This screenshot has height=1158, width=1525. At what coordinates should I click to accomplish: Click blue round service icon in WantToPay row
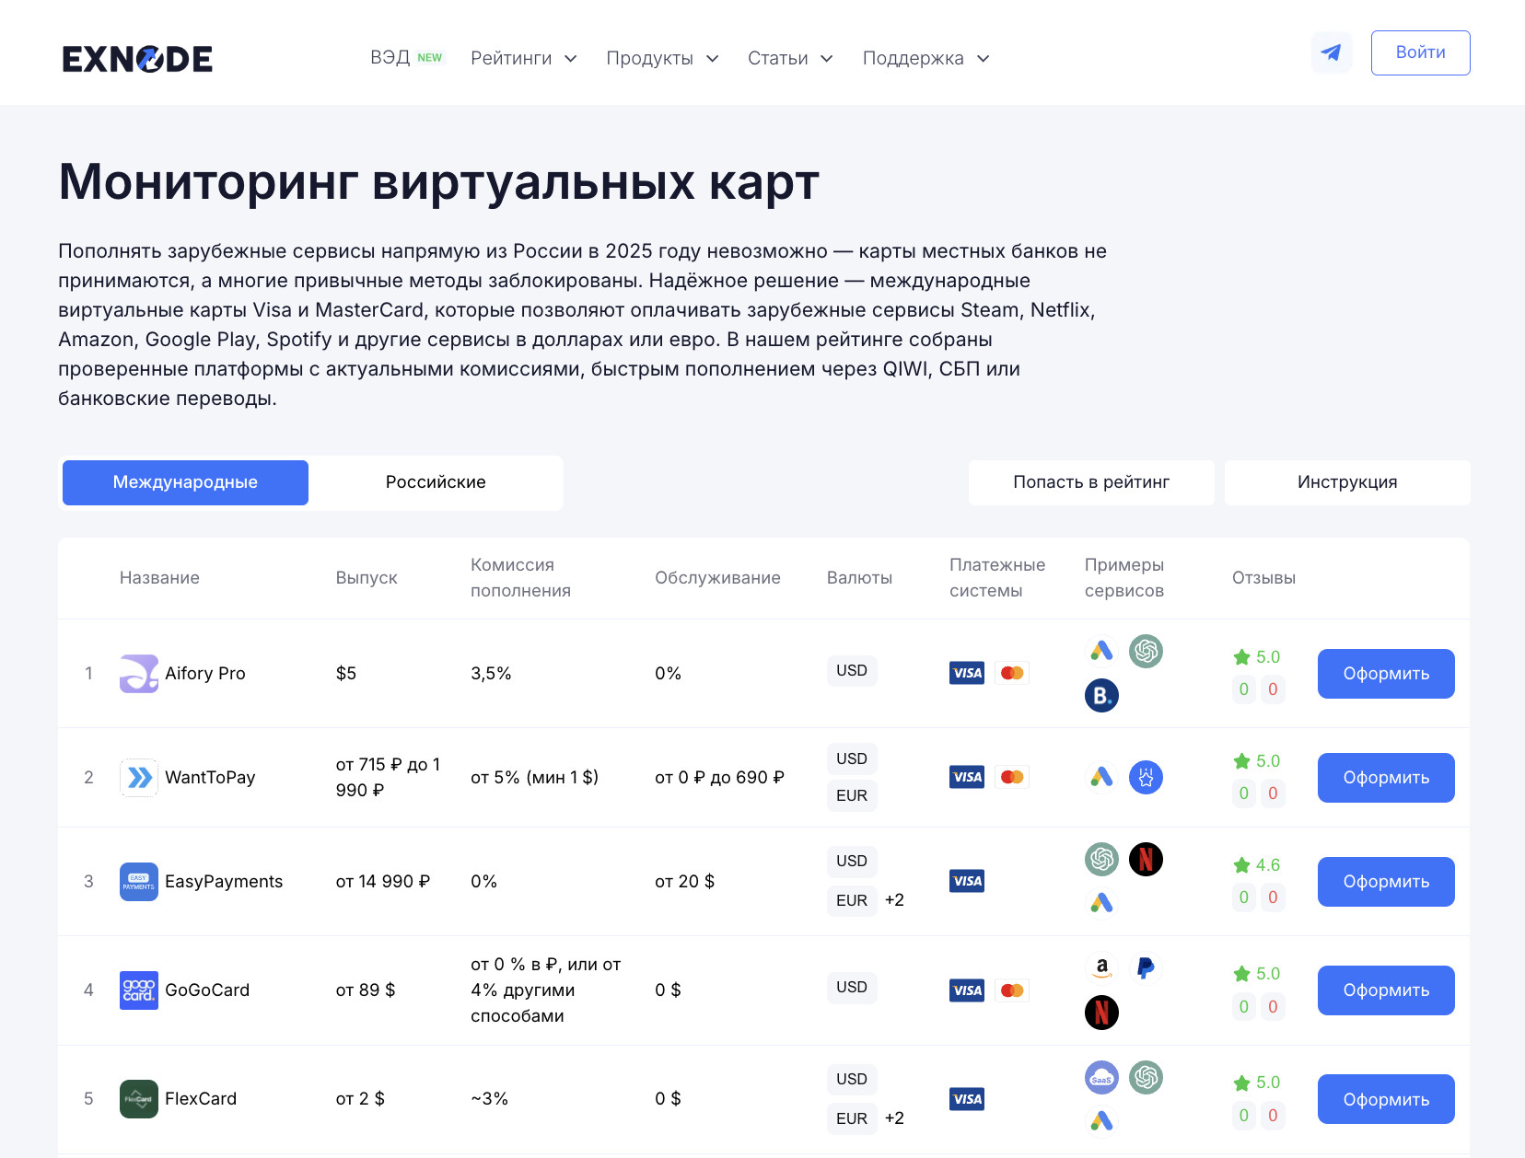(x=1147, y=777)
